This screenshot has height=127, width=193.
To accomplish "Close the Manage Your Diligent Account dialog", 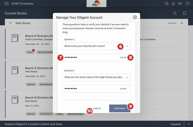I will (x=135, y=17).
